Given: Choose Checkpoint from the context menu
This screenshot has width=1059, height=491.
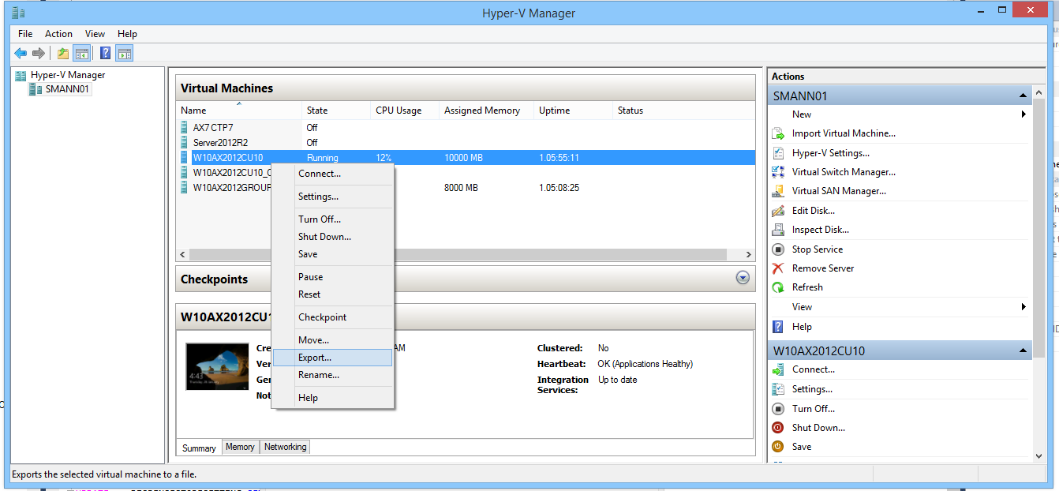Looking at the screenshot, I should pos(332,317).
